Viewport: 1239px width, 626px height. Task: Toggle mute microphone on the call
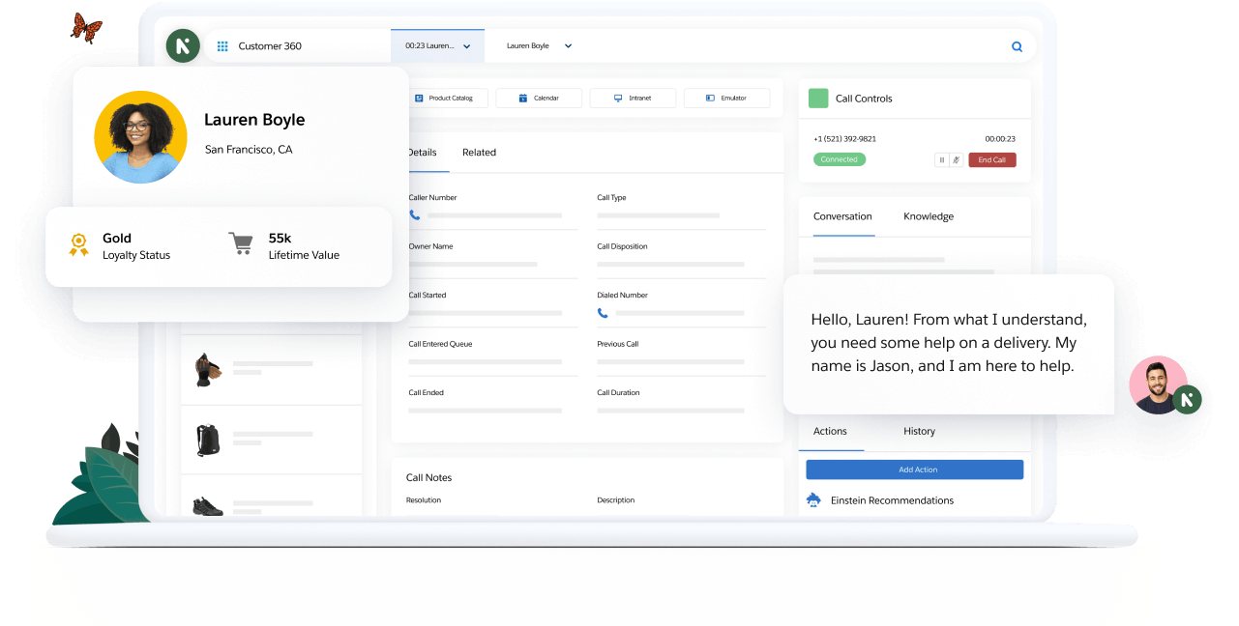pos(956,160)
